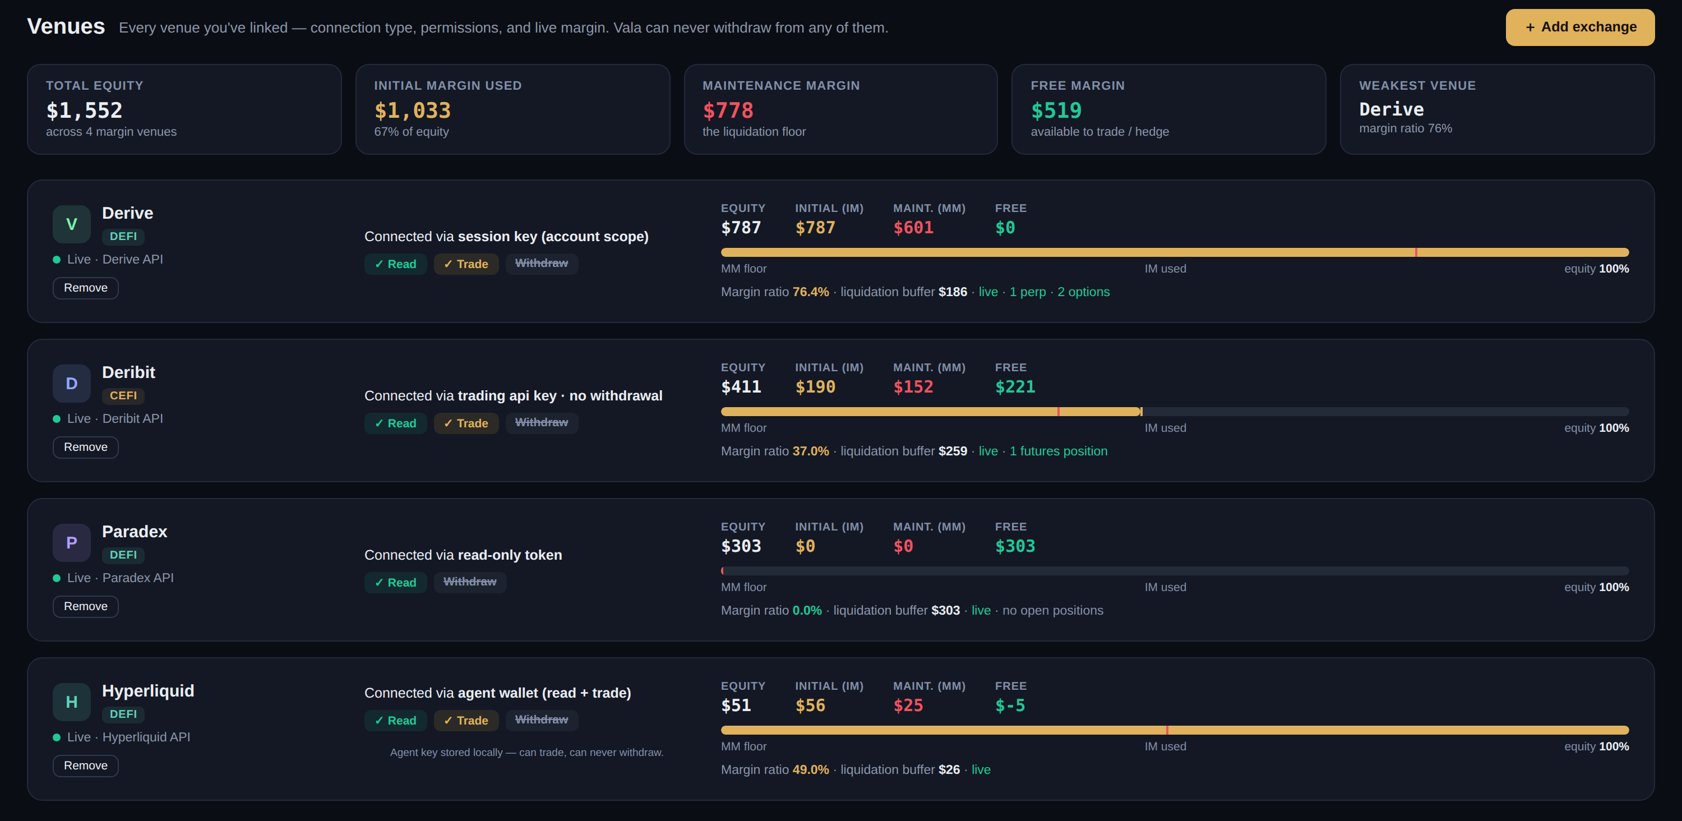This screenshot has height=821, width=1682.
Task: Click the Derive 'V' avatar icon
Action: click(72, 224)
